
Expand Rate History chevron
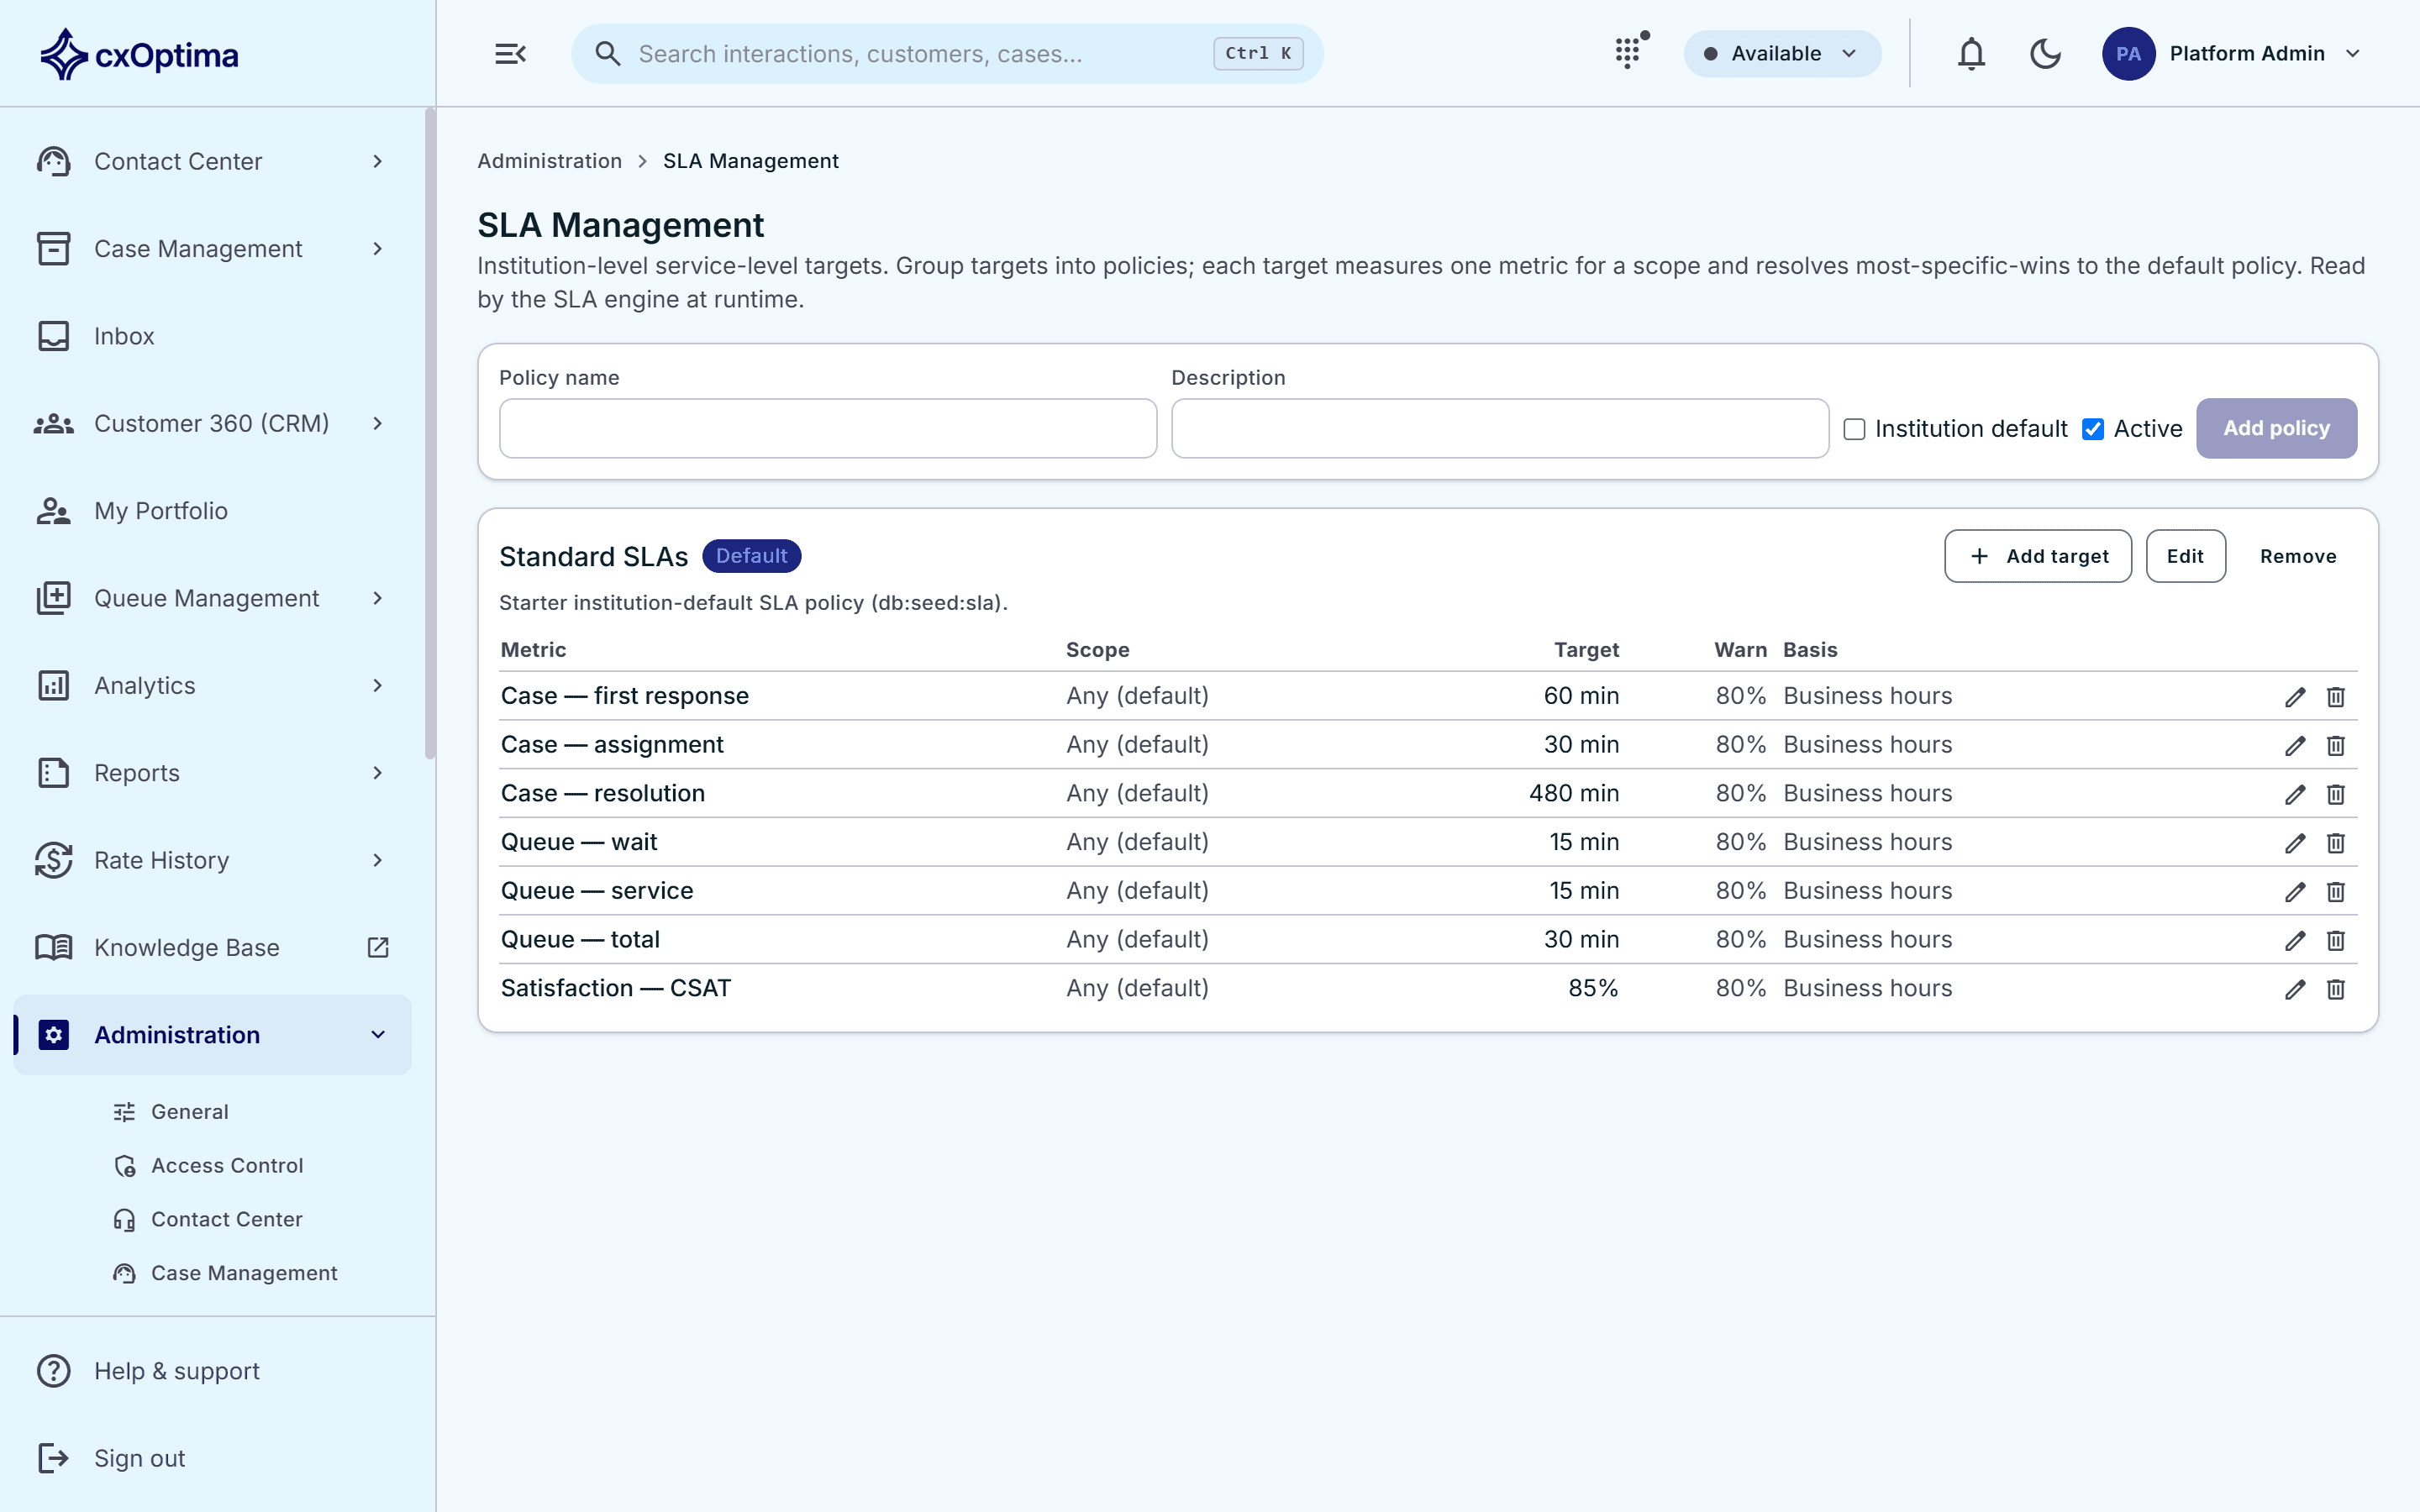(x=378, y=860)
